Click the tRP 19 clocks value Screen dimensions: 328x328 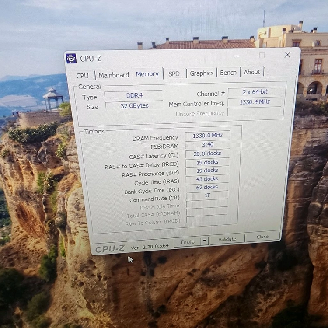[x=207, y=171]
